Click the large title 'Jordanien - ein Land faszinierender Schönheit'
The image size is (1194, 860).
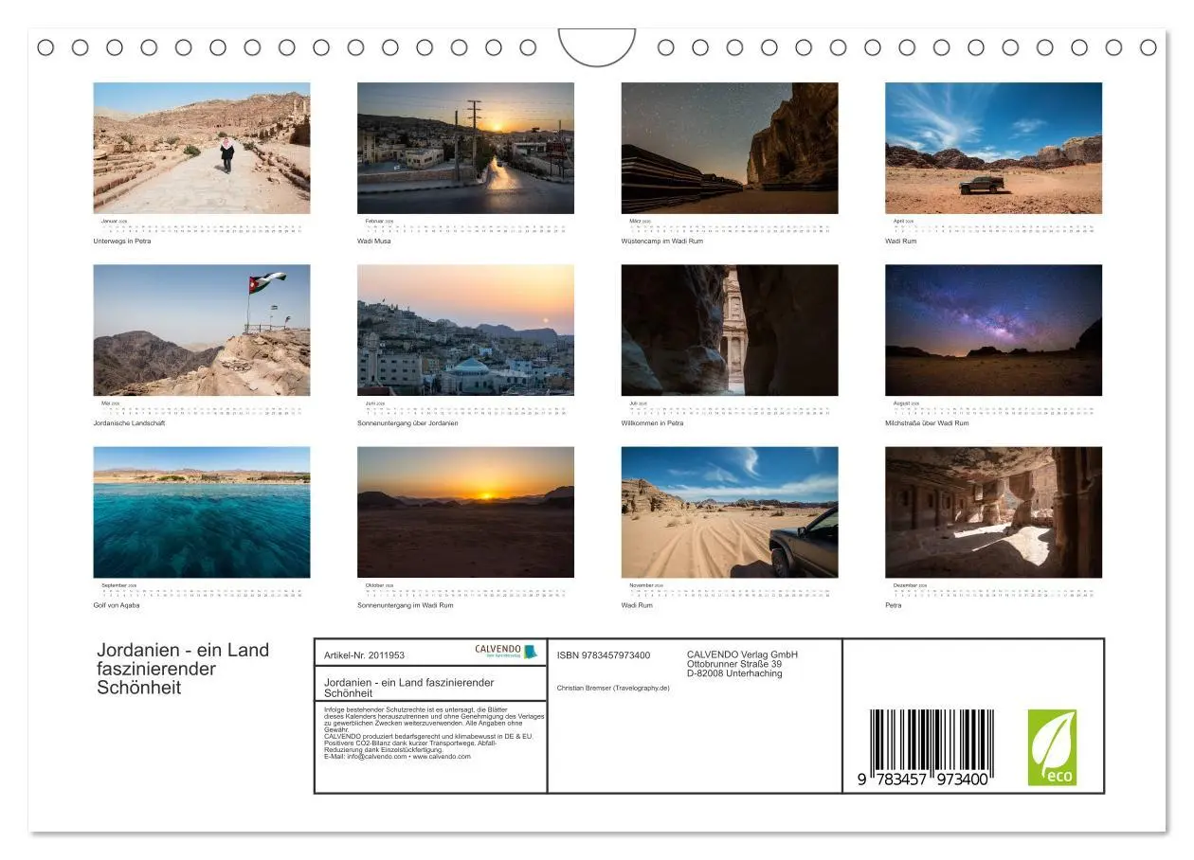coord(183,669)
